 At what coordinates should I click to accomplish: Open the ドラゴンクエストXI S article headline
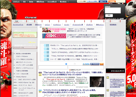tap(69, 91)
